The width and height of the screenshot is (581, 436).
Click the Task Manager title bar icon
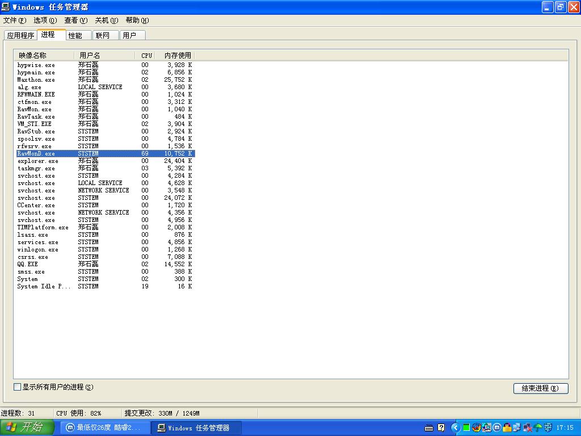[5, 7]
